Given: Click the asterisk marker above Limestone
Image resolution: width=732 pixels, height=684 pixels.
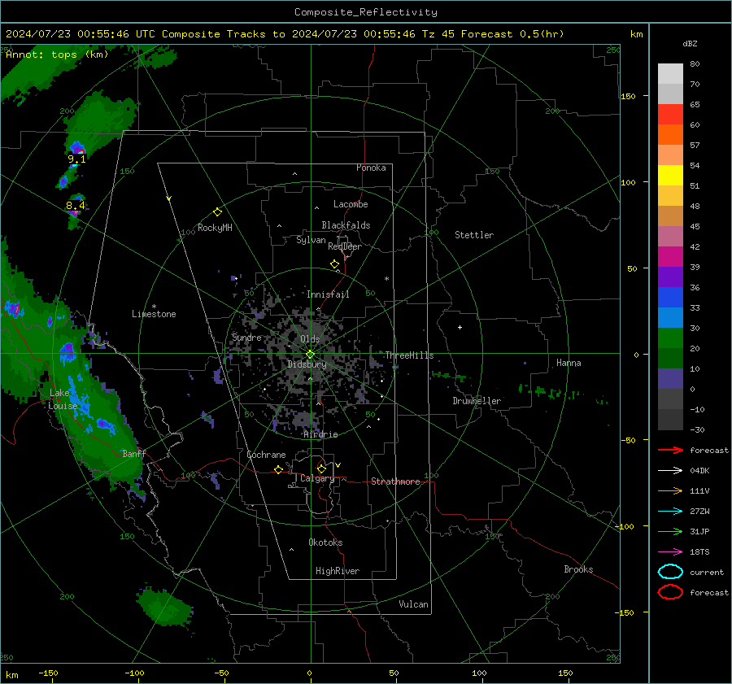Looking at the screenshot, I should pyautogui.click(x=154, y=307).
